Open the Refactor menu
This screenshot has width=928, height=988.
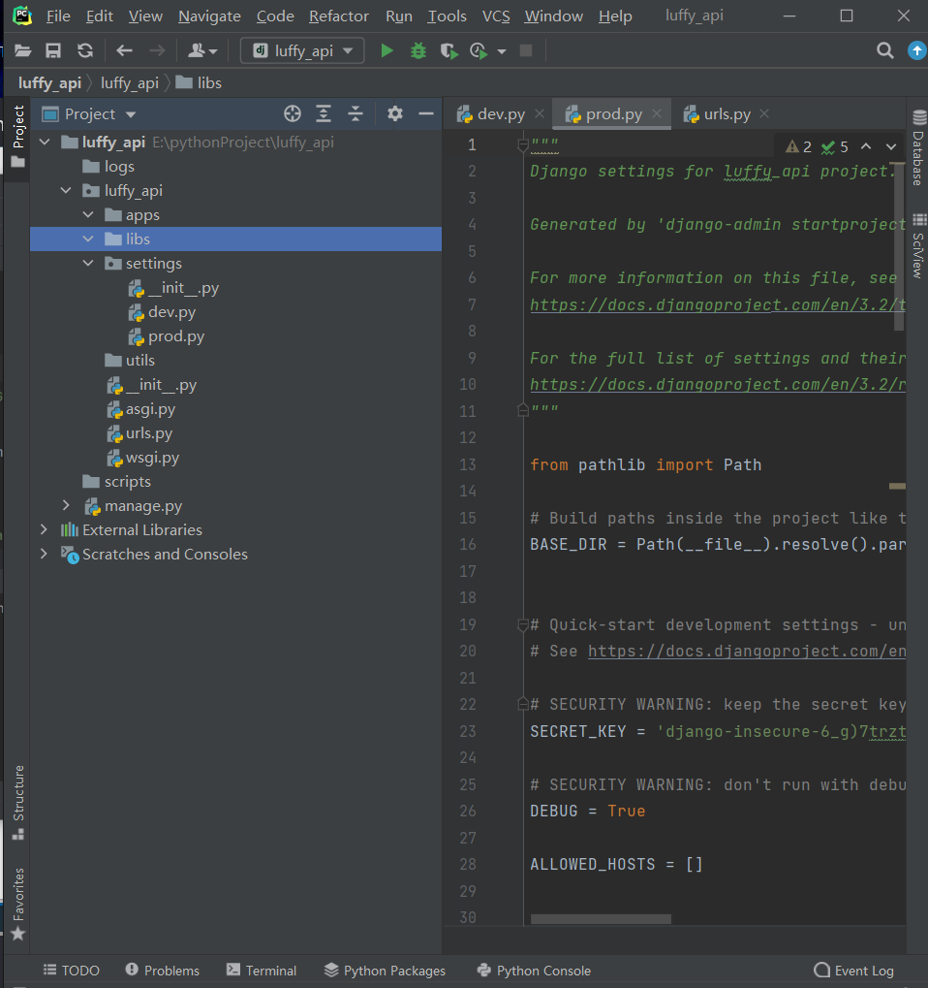338,16
